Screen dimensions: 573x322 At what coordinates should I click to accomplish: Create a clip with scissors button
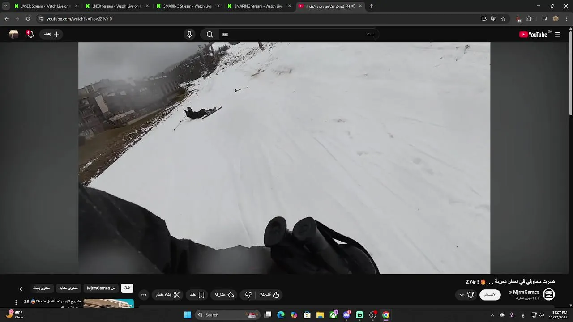click(x=168, y=295)
